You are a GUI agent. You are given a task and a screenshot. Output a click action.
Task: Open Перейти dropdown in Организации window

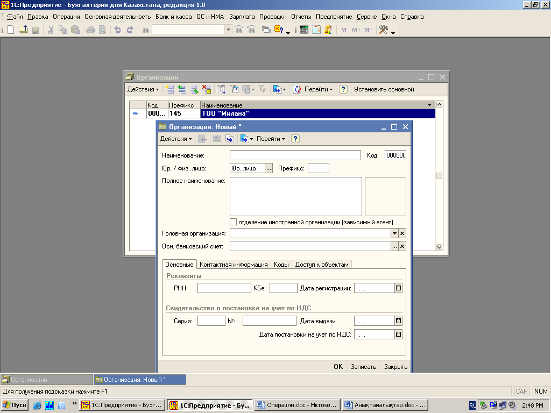319,90
